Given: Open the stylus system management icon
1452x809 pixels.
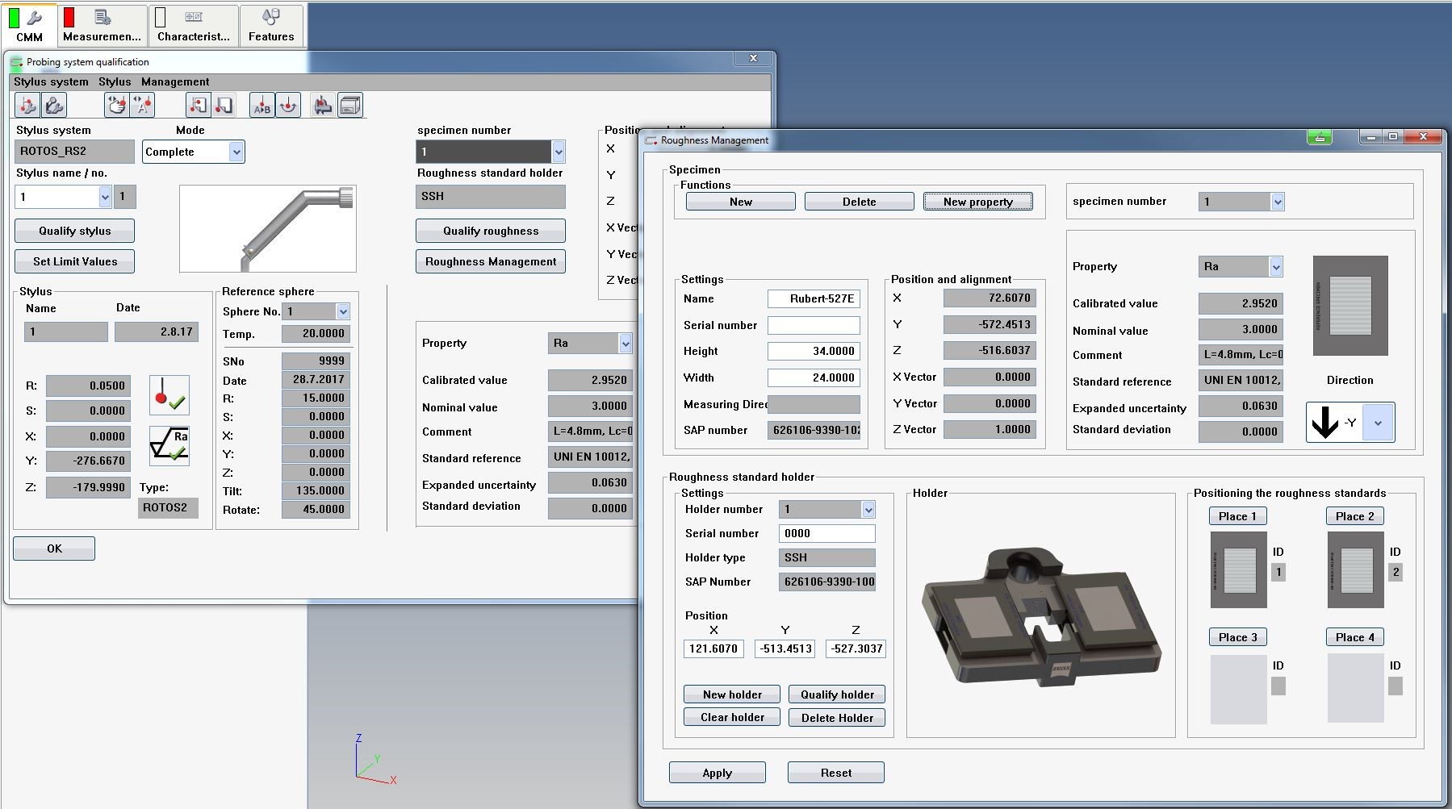Looking at the screenshot, I should click(x=52, y=104).
